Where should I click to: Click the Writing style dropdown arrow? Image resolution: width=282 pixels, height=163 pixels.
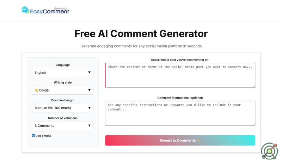[90, 90]
